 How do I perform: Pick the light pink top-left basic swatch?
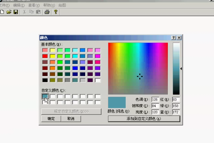[45, 50]
